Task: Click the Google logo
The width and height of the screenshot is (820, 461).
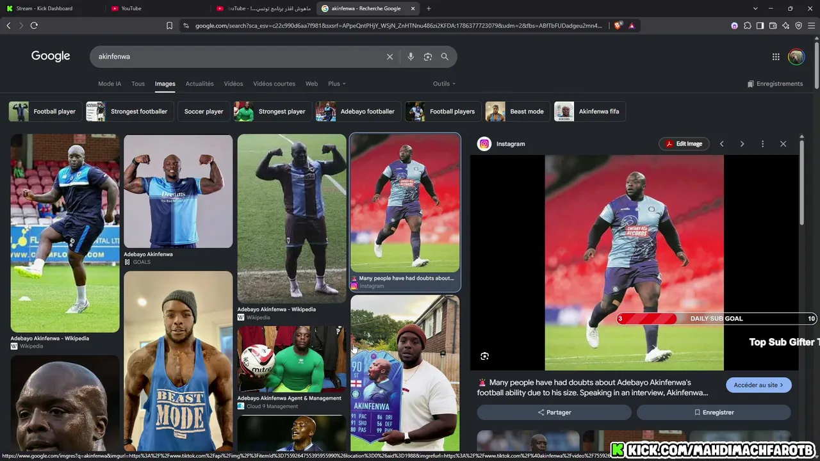Action: click(x=51, y=56)
